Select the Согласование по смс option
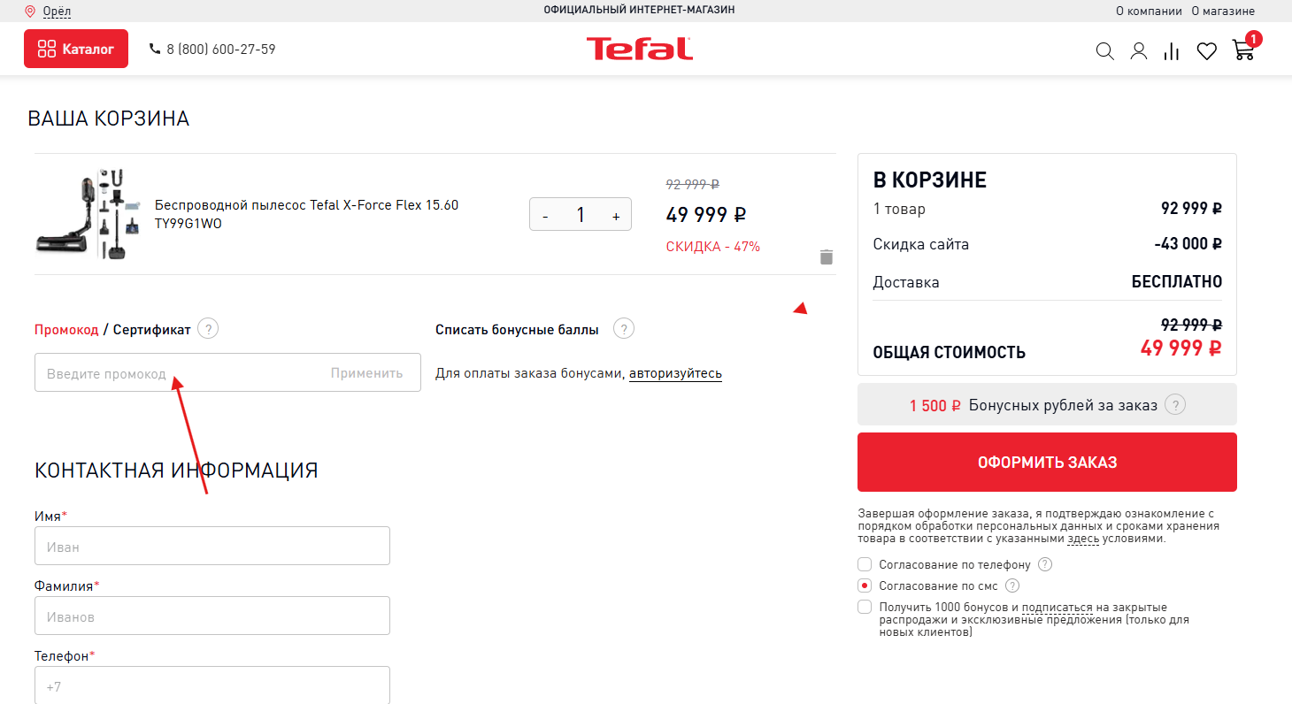1292x704 pixels. point(865,585)
